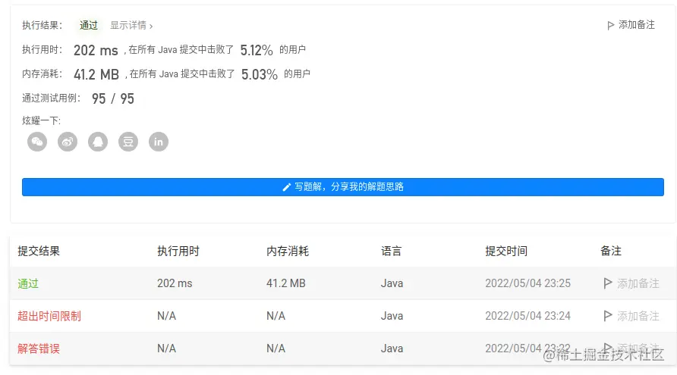Image resolution: width=677 pixels, height=375 pixels.
Task: Click timestamp 2022/05/04 23:24
Action: point(527,316)
